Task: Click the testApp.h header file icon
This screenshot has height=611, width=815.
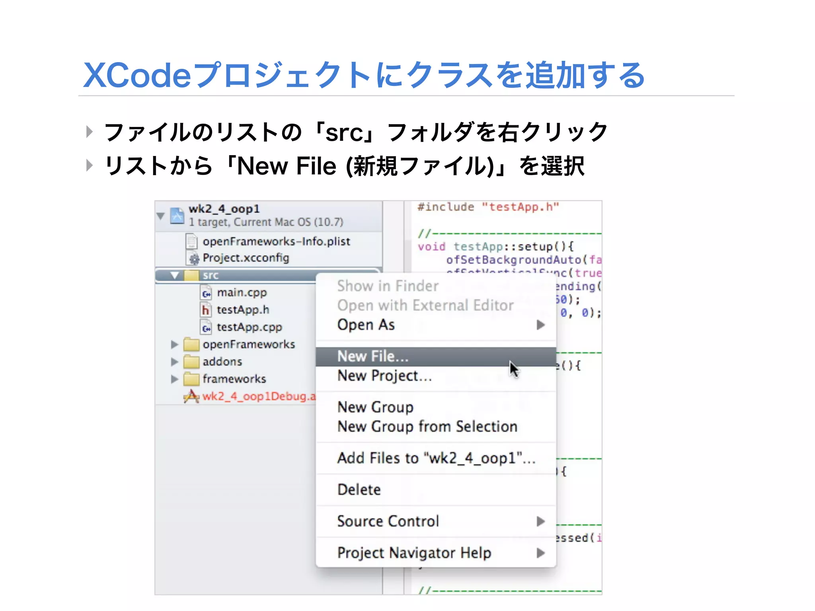Action: tap(205, 310)
